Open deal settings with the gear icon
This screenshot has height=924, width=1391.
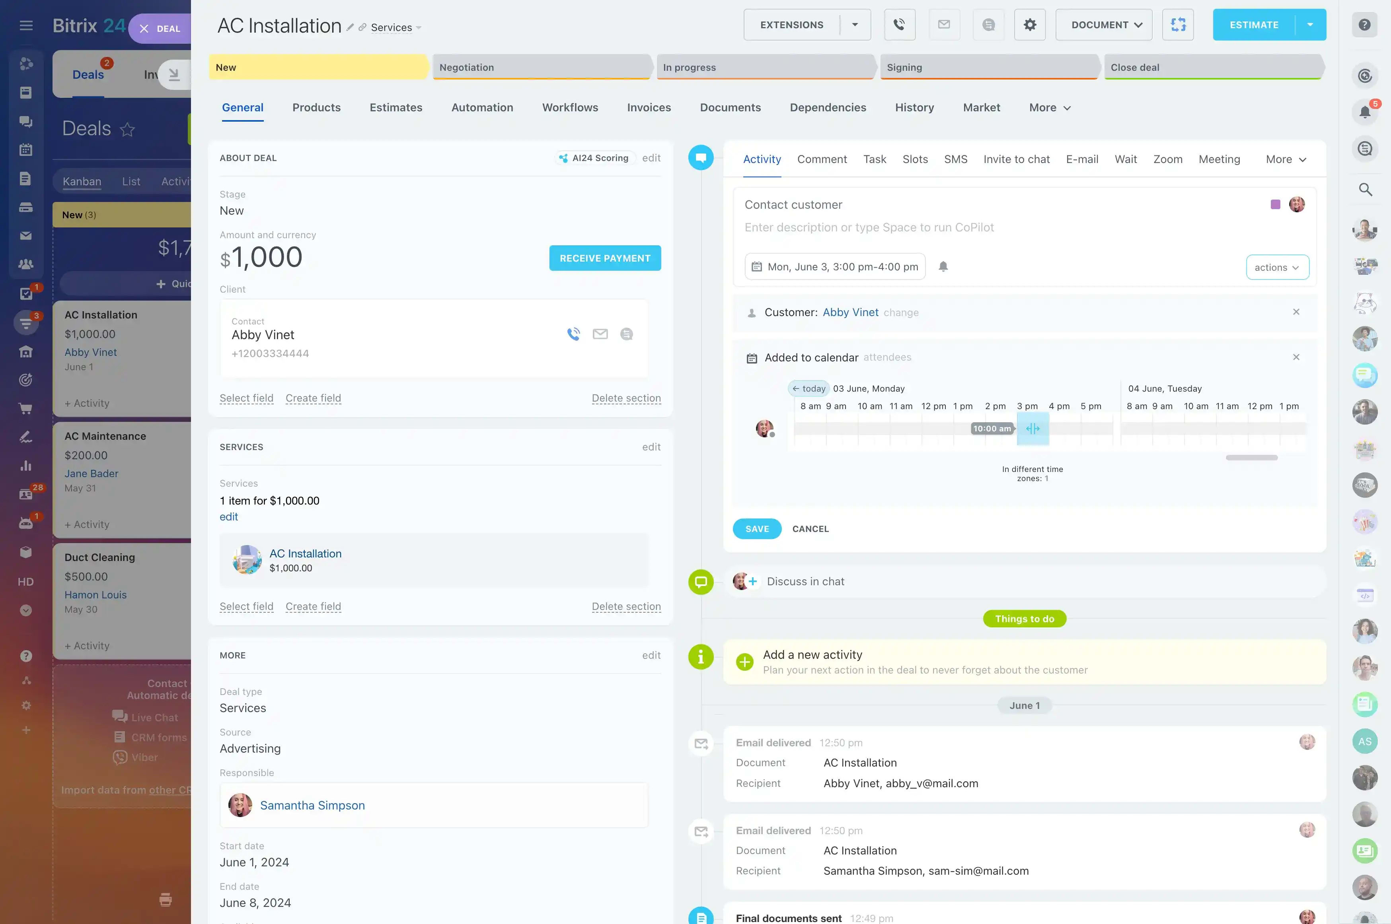point(1030,25)
